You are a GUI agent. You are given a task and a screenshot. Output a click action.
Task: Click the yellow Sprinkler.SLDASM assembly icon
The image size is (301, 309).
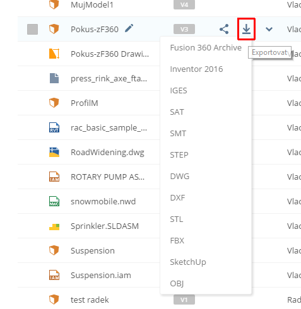tap(54, 227)
